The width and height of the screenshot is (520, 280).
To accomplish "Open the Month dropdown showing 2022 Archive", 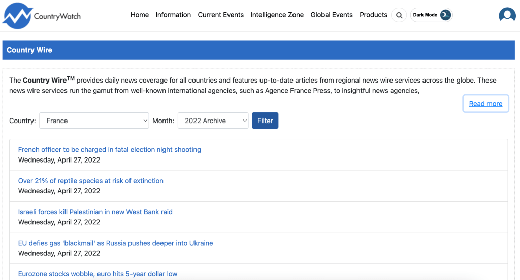I will [x=213, y=121].
